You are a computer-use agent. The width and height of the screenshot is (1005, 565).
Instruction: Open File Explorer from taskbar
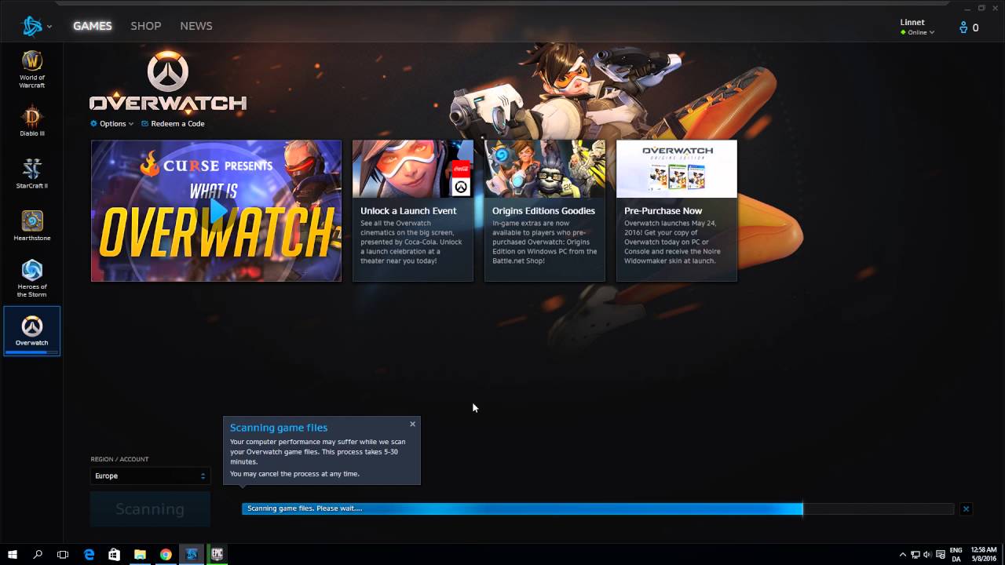140,554
